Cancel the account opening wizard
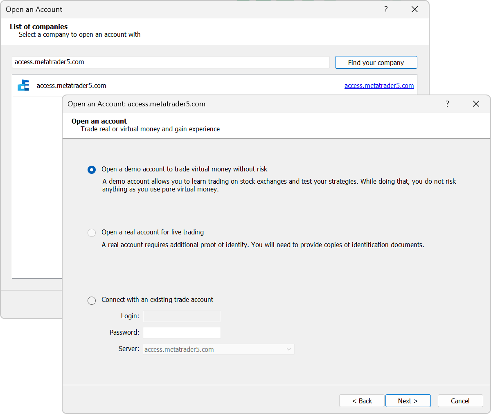This screenshot has height=414, width=491. (460, 401)
